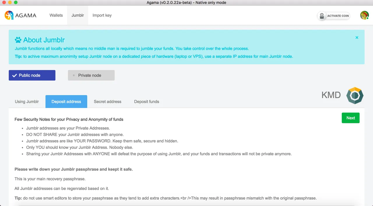This screenshot has width=373, height=206.
Task: Switch to the Deposit funds tab
Action: pos(147,101)
